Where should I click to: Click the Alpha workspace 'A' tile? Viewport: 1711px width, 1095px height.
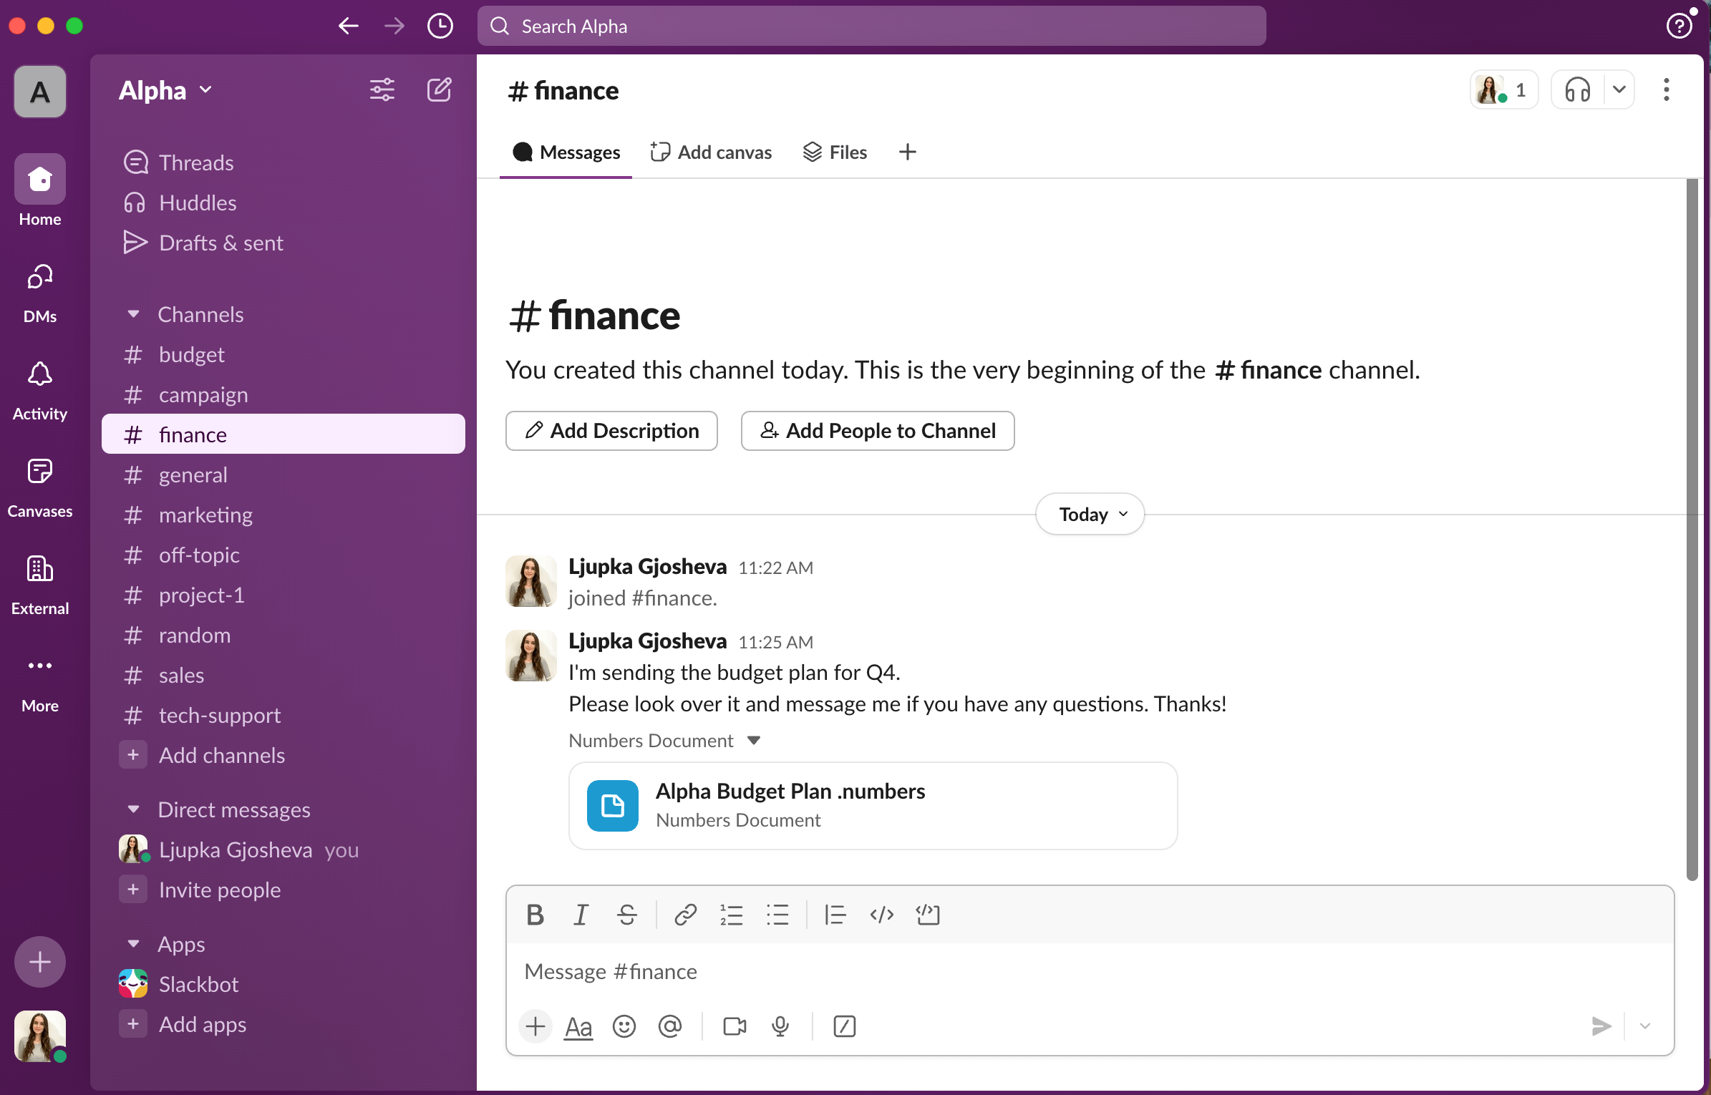[x=40, y=92]
